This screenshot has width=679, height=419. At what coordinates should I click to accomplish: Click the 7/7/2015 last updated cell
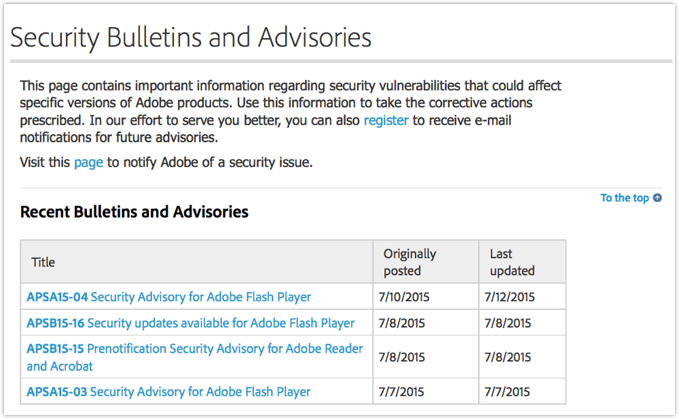(523, 392)
